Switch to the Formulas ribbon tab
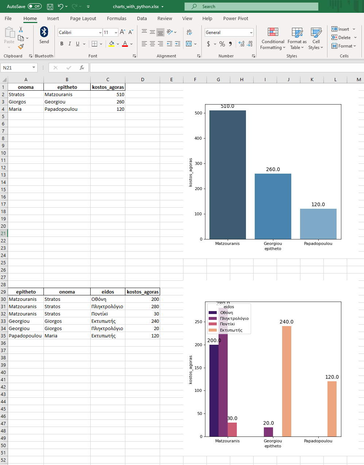Screen dimensions: 364x465 [x=117, y=18]
